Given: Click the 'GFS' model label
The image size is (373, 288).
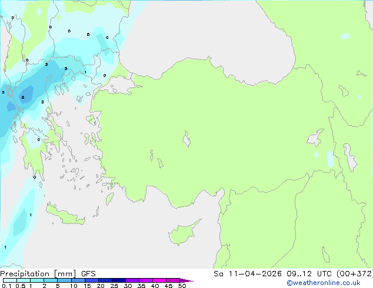Looking at the screenshot, I should coord(88,274).
